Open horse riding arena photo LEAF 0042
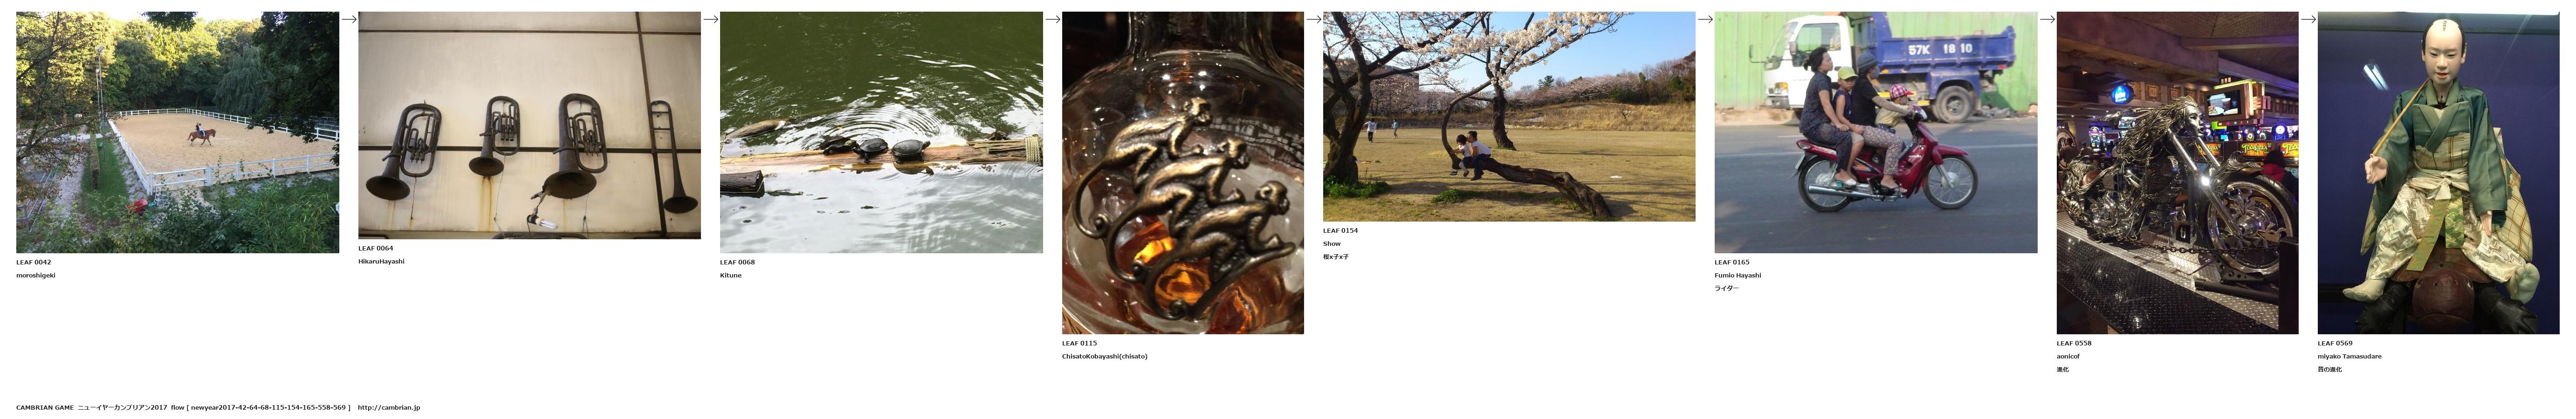 178,132
